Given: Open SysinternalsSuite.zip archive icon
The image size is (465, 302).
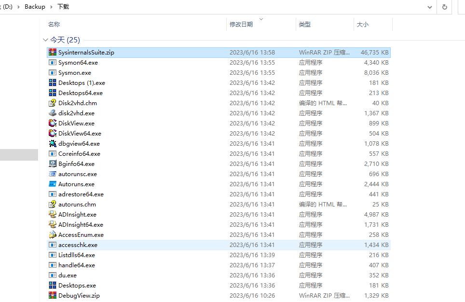Looking at the screenshot, I should coord(52,52).
